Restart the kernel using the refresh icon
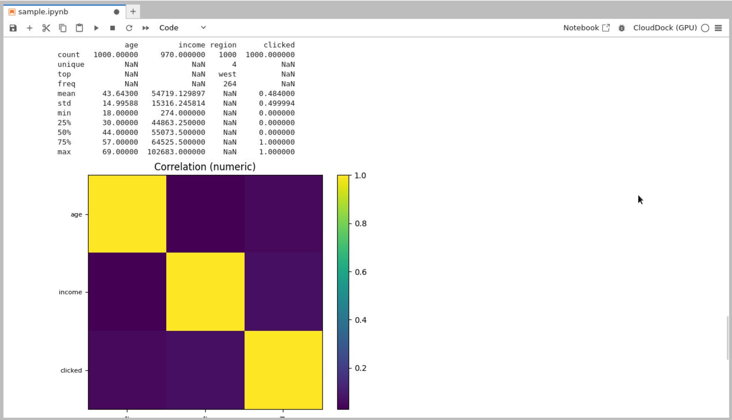Screen dimensions: 732x420 (x=129, y=28)
